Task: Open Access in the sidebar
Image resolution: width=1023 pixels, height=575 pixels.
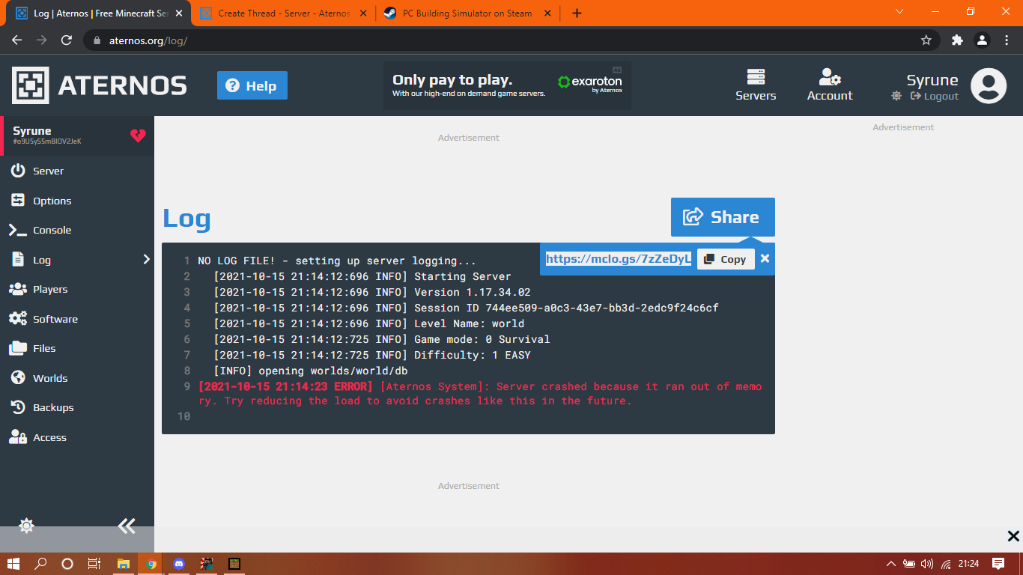Action: tap(77, 437)
